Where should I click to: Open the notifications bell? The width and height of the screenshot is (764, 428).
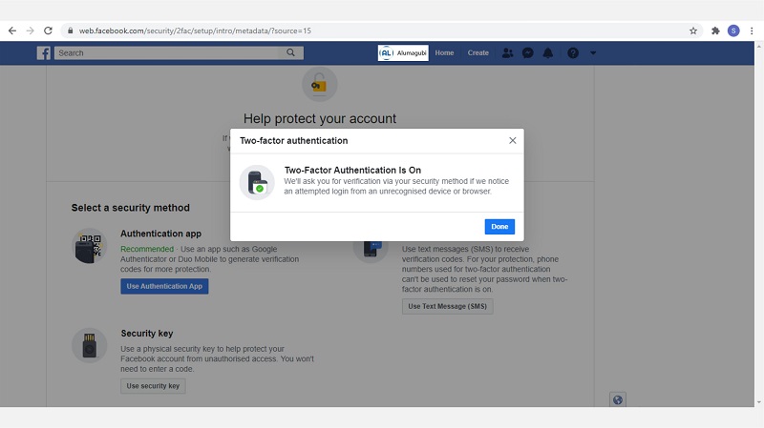click(548, 53)
